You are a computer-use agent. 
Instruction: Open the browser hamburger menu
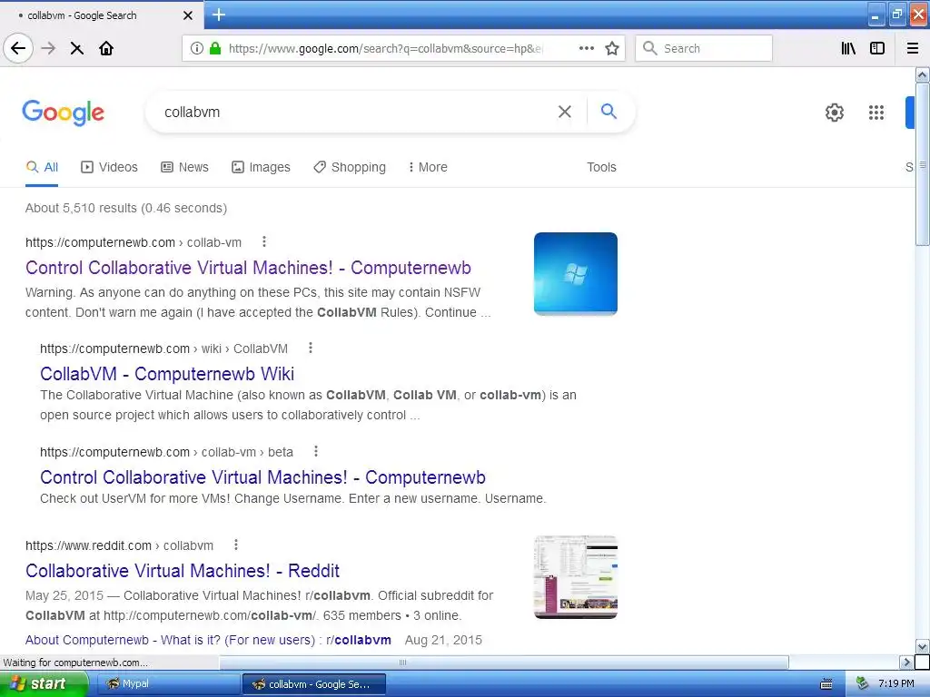click(913, 49)
